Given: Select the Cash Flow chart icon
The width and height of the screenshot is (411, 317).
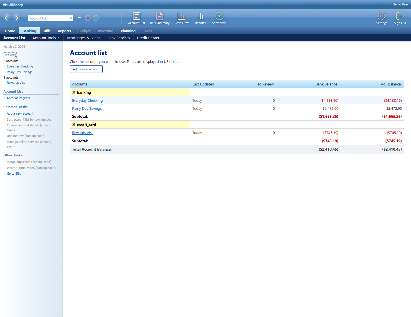Looking at the screenshot, I should pyautogui.click(x=181, y=18).
